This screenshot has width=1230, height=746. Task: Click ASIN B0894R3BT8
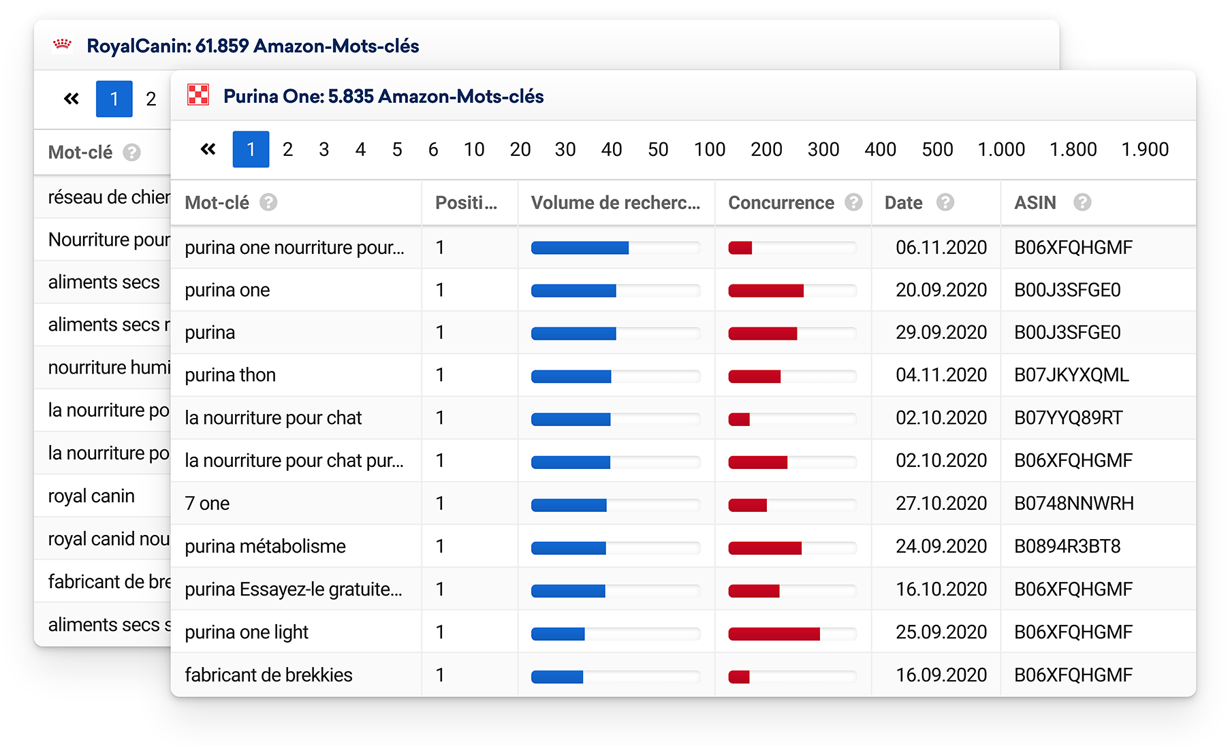pyautogui.click(x=1067, y=546)
